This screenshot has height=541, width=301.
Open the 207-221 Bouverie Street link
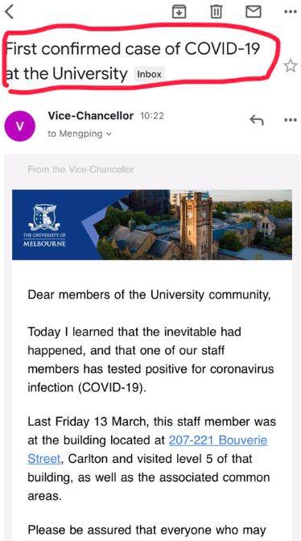pos(218,440)
